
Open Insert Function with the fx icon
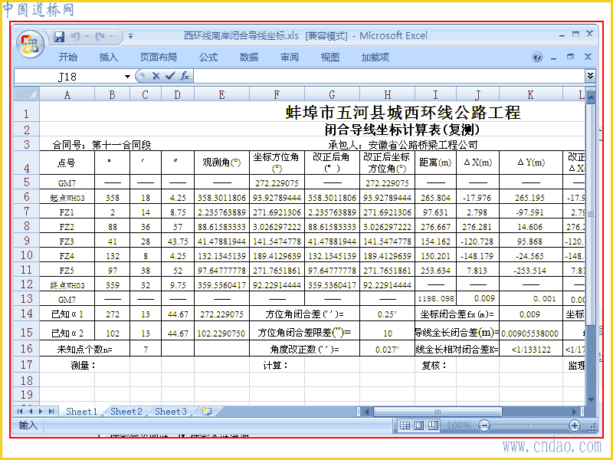185,76
